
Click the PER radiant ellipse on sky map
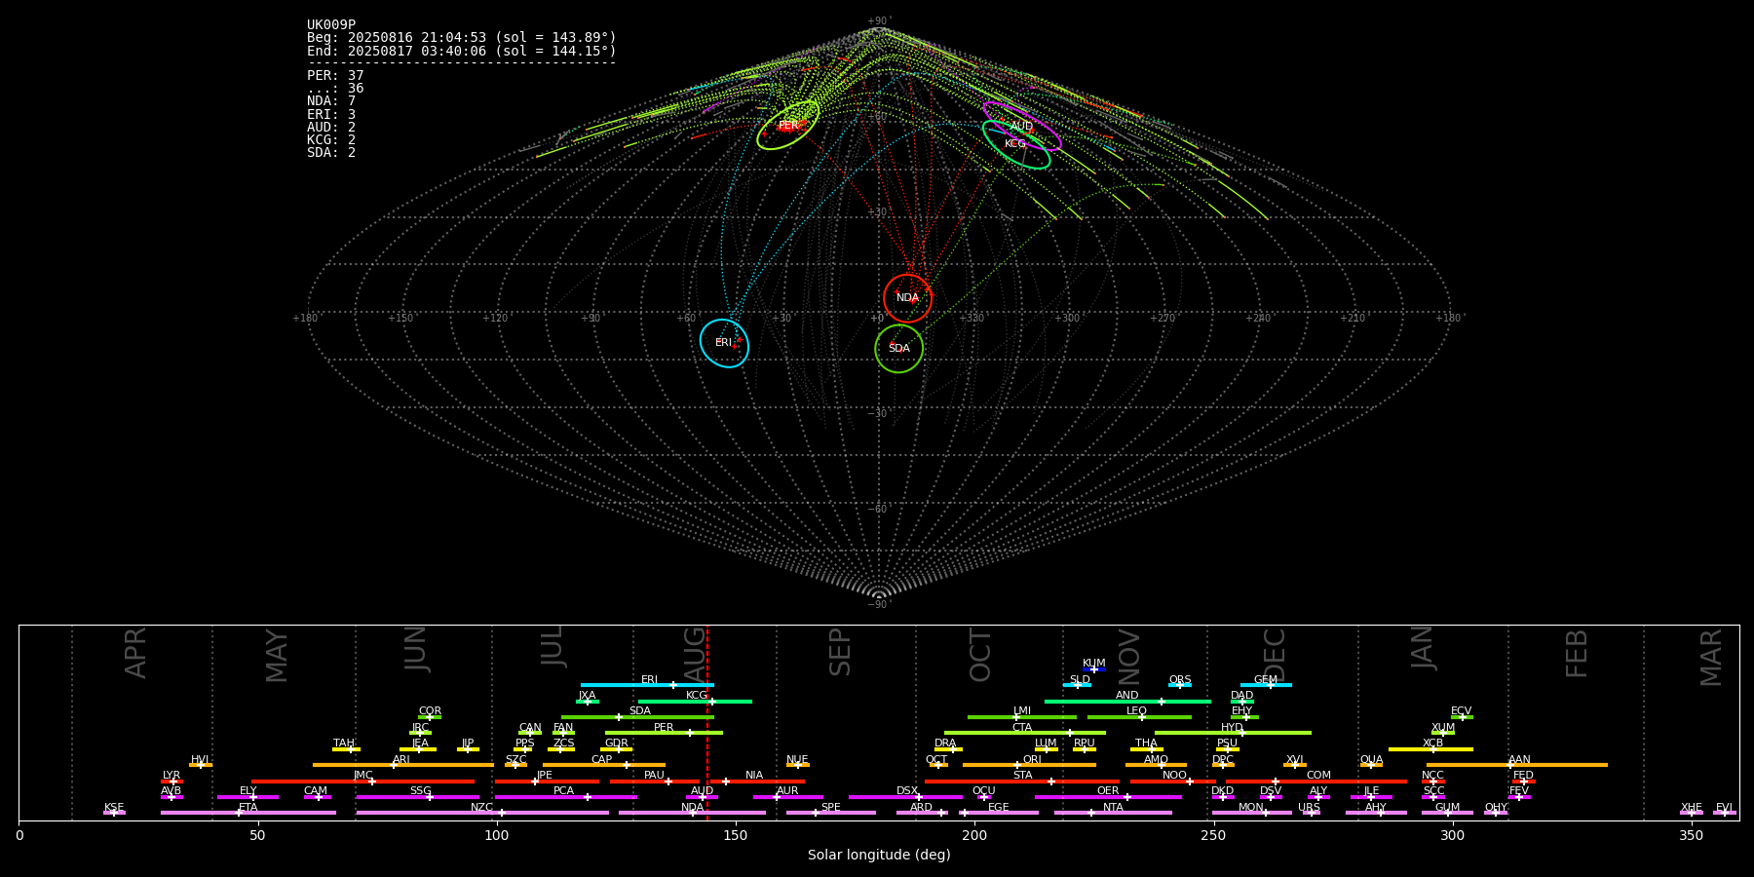787,126
